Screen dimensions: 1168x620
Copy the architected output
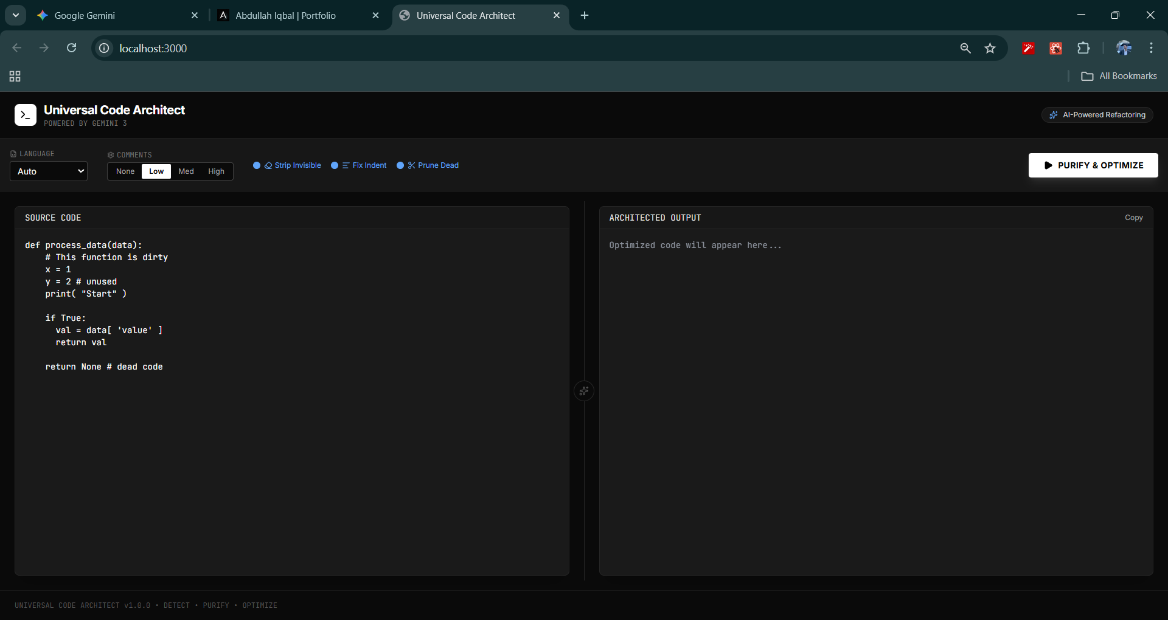tap(1133, 218)
